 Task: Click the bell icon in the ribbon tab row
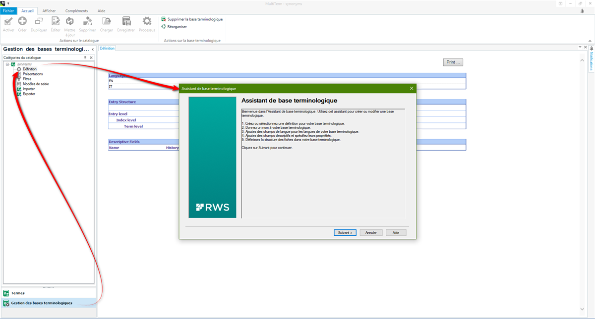click(582, 10)
